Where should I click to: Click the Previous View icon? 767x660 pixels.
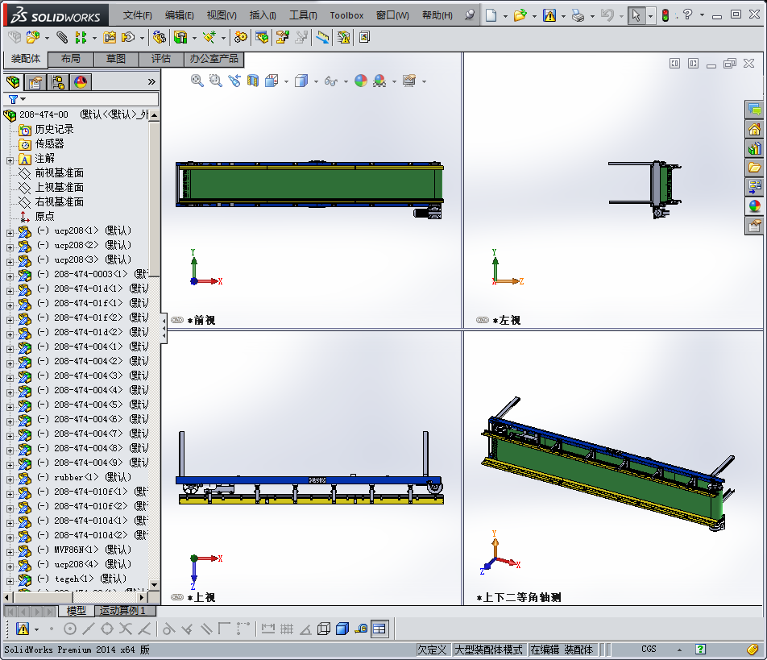tap(234, 81)
